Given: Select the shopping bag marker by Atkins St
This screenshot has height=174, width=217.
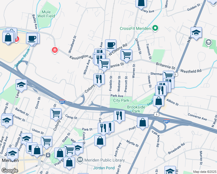Looking at the screenshot, I should point(158,101).
